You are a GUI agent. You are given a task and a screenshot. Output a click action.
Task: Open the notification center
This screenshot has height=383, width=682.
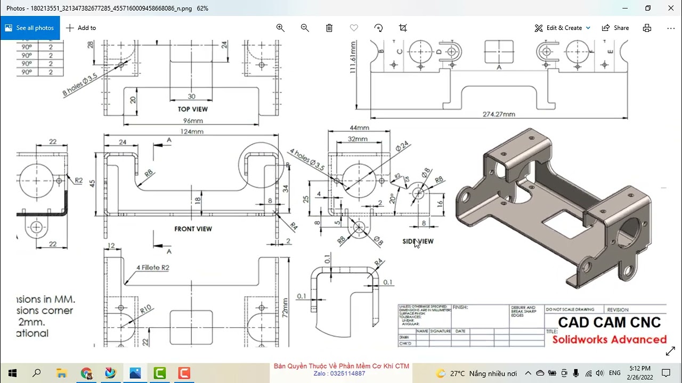click(666, 373)
